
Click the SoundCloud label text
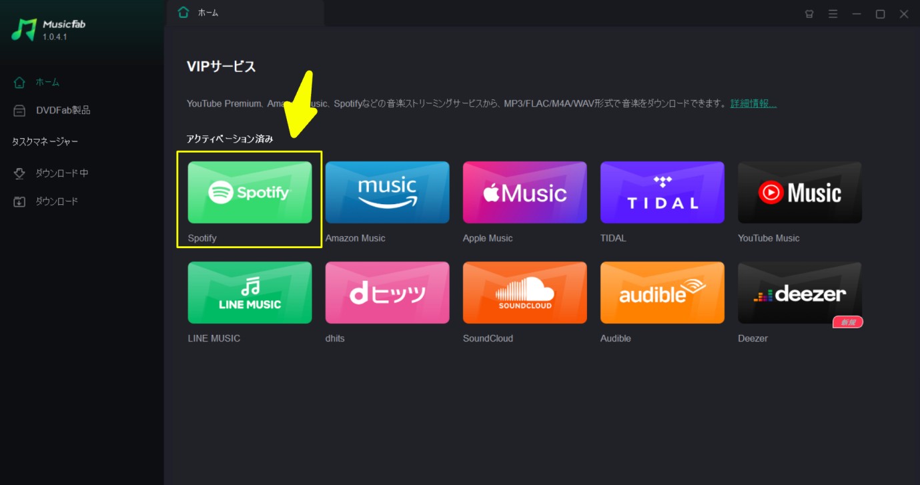[488, 338]
